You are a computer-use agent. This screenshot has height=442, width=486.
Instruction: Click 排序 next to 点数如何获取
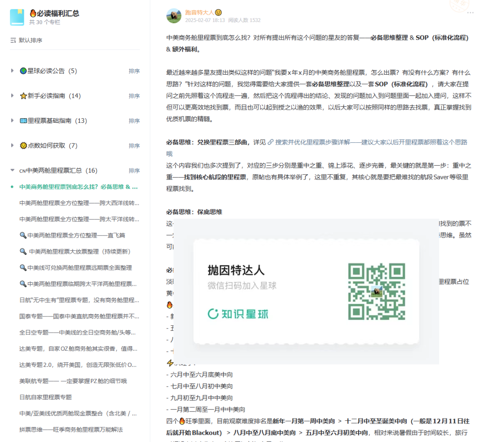134,146
